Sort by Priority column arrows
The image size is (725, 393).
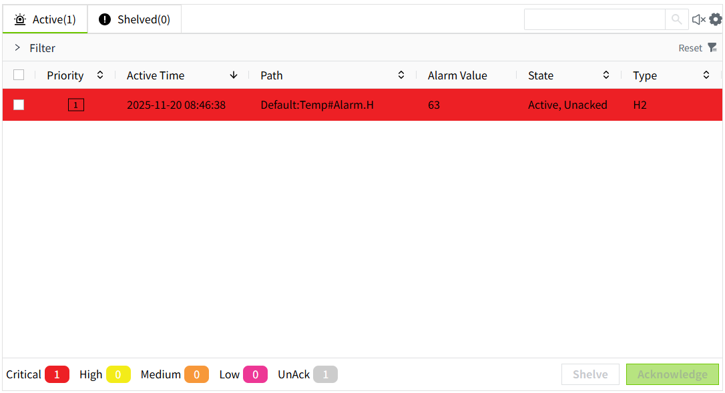pyautogui.click(x=100, y=75)
